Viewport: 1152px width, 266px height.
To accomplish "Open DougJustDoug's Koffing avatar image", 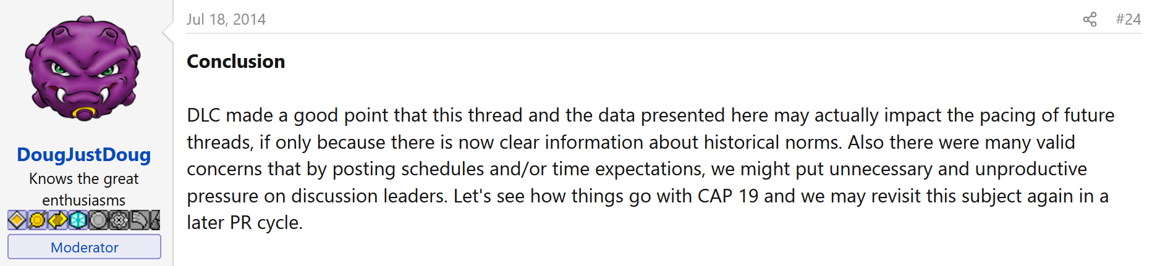I will 83,69.
